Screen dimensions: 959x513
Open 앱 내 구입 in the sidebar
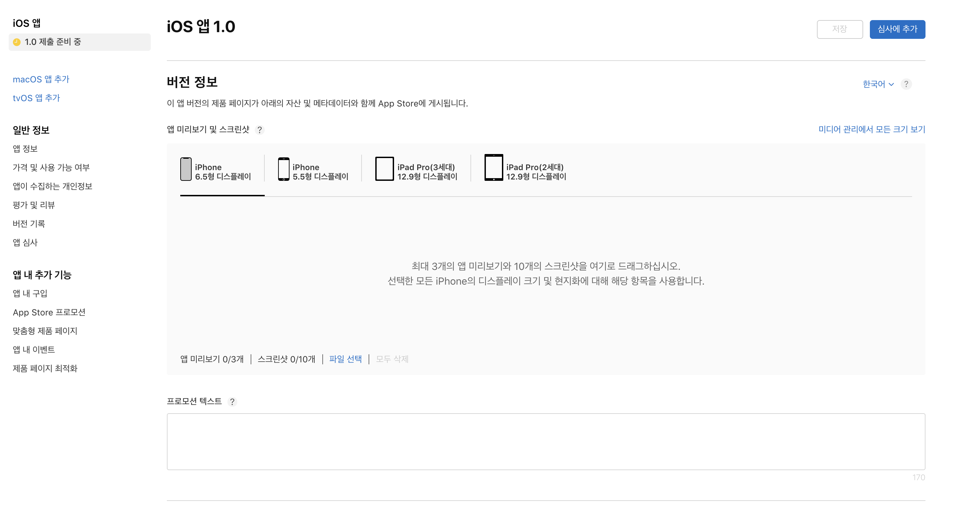(30, 294)
